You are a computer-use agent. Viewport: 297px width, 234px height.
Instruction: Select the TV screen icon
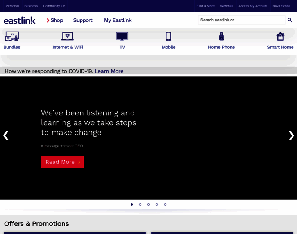(x=122, y=36)
